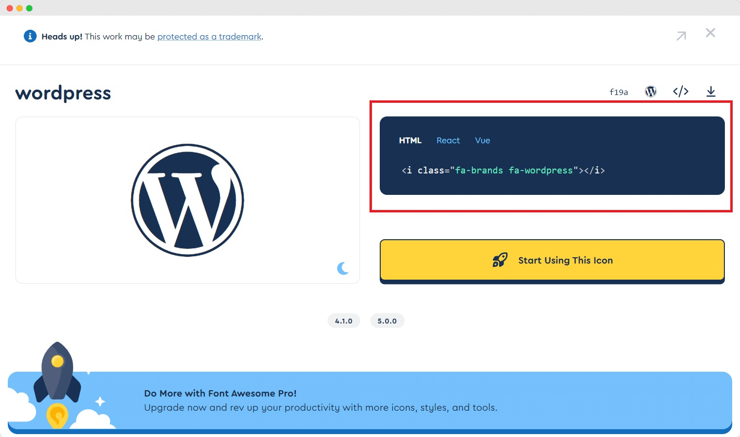Click the blue info icon beside Heads up

30,36
